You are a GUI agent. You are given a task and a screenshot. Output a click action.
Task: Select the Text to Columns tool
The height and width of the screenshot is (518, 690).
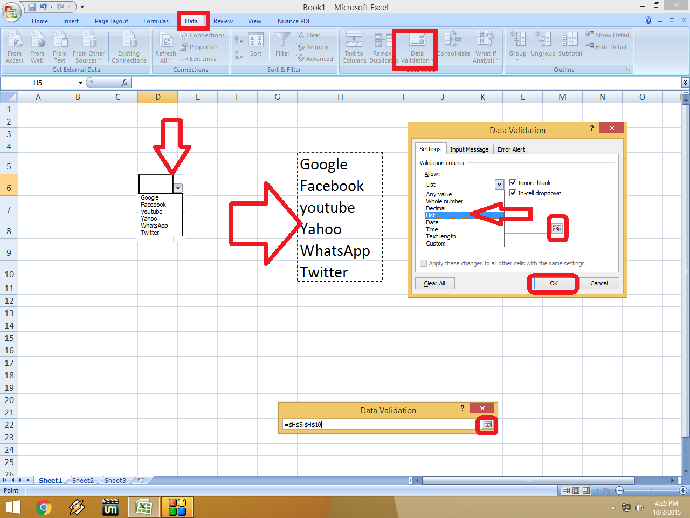click(x=354, y=47)
